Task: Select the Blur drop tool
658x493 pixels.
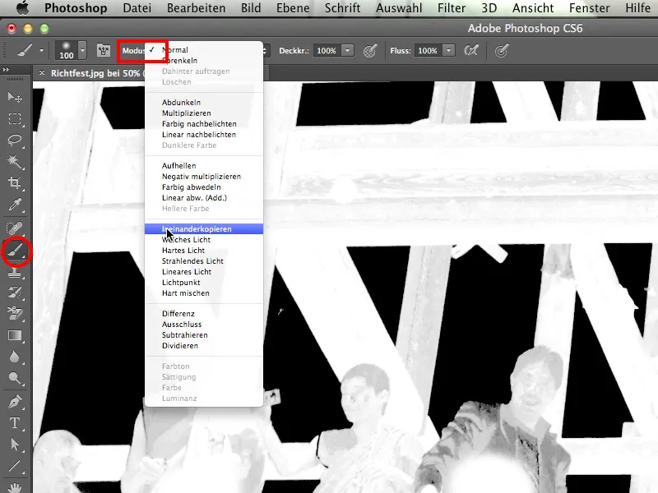Action: point(15,357)
